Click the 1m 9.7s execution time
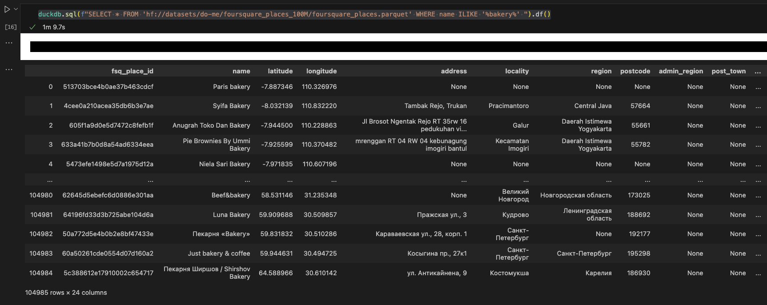767x305 pixels. [x=54, y=27]
